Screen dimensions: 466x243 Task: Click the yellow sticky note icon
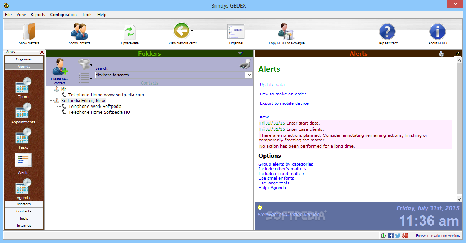tap(260, 207)
